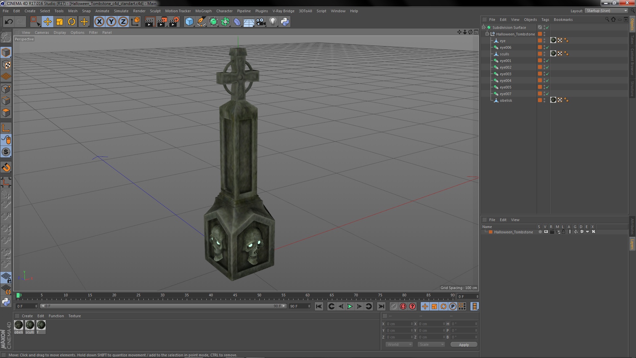
Task: Click the Make Editable icon in left sidebar
Action: (x=6, y=37)
